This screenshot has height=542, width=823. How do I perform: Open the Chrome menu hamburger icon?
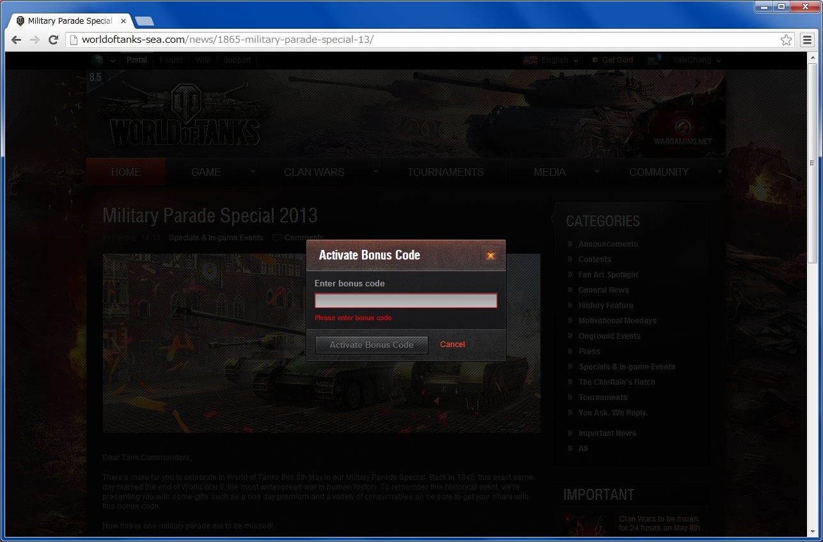click(808, 40)
